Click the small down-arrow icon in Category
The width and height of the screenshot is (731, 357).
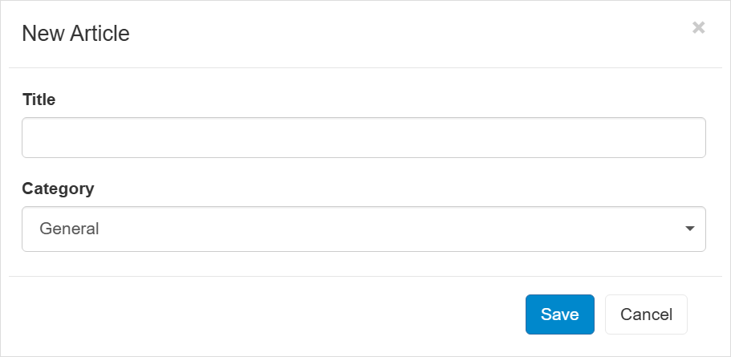689,229
